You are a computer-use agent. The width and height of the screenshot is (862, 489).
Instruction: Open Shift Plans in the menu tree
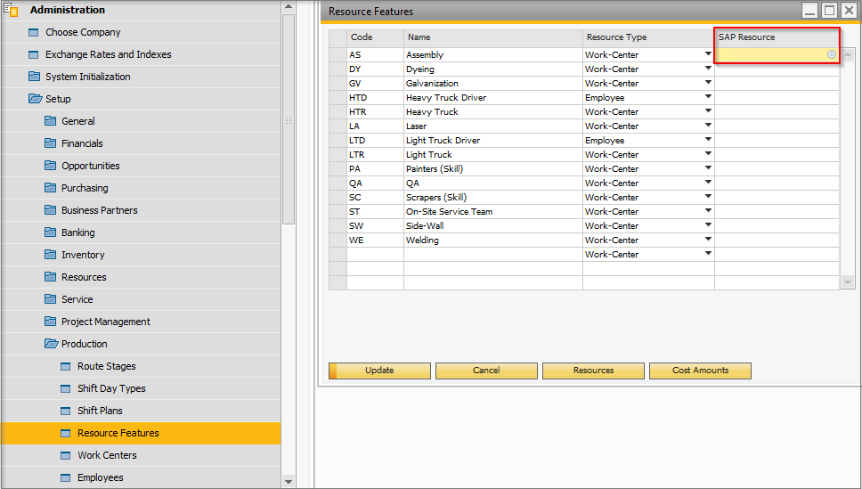coord(100,411)
